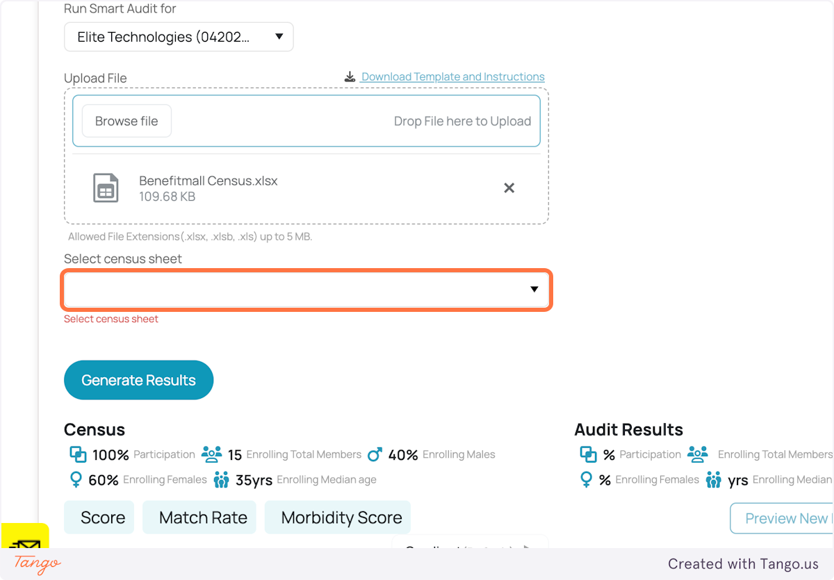Click the Browse file button

coord(126,120)
